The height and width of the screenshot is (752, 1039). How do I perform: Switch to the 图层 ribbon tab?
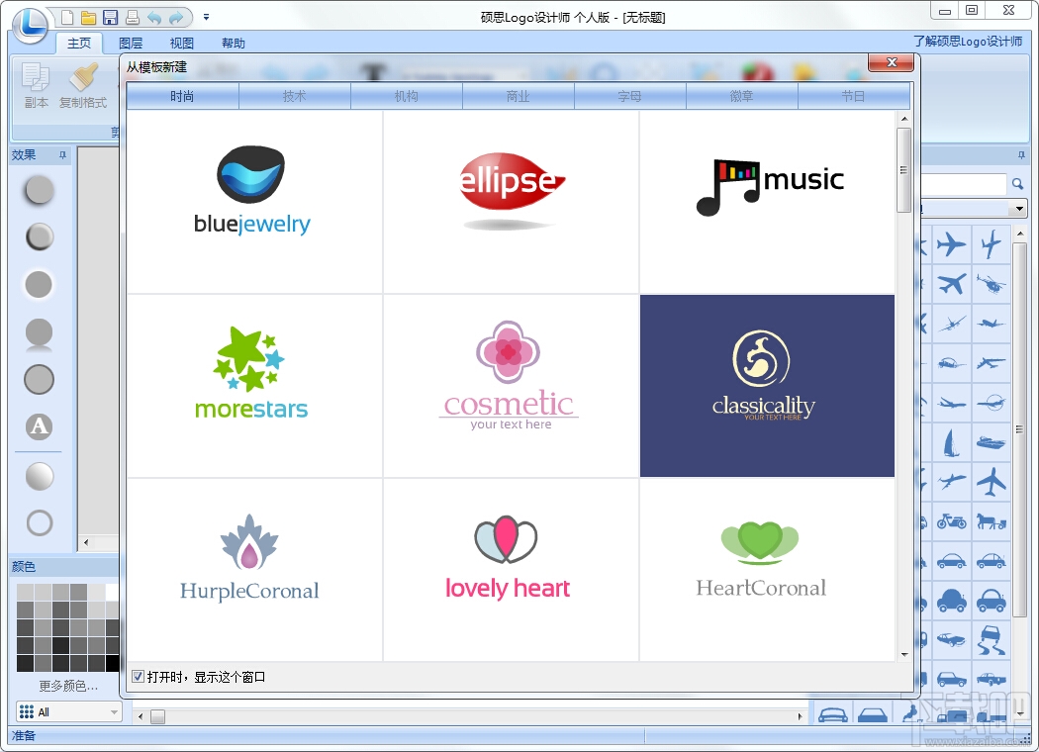[x=131, y=44]
